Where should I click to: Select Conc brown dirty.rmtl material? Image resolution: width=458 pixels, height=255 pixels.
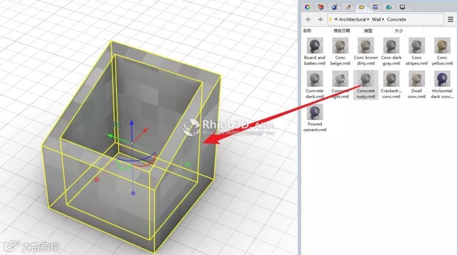(x=366, y=52)
